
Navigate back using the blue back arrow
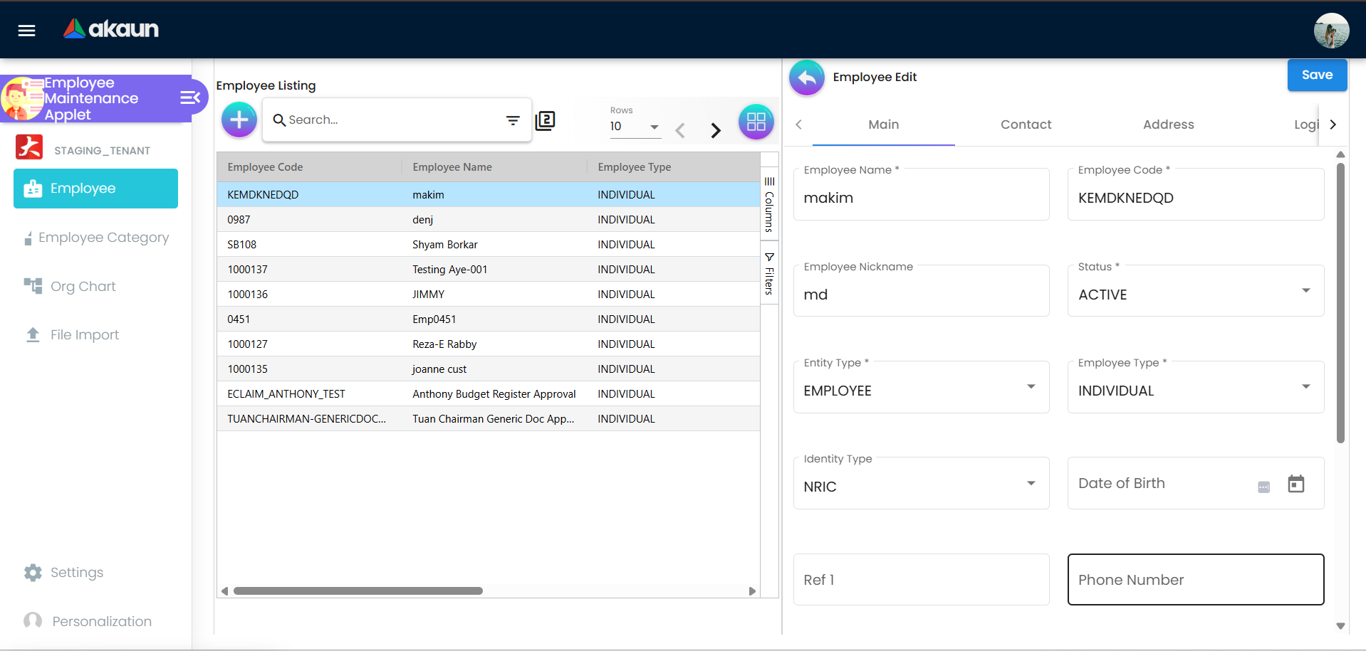pyautogui.click(x=806, y=78)
